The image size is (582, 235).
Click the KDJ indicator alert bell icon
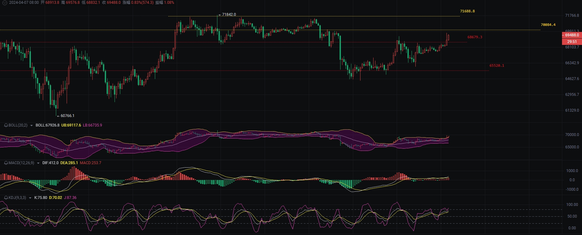click(x=6, y=198)
